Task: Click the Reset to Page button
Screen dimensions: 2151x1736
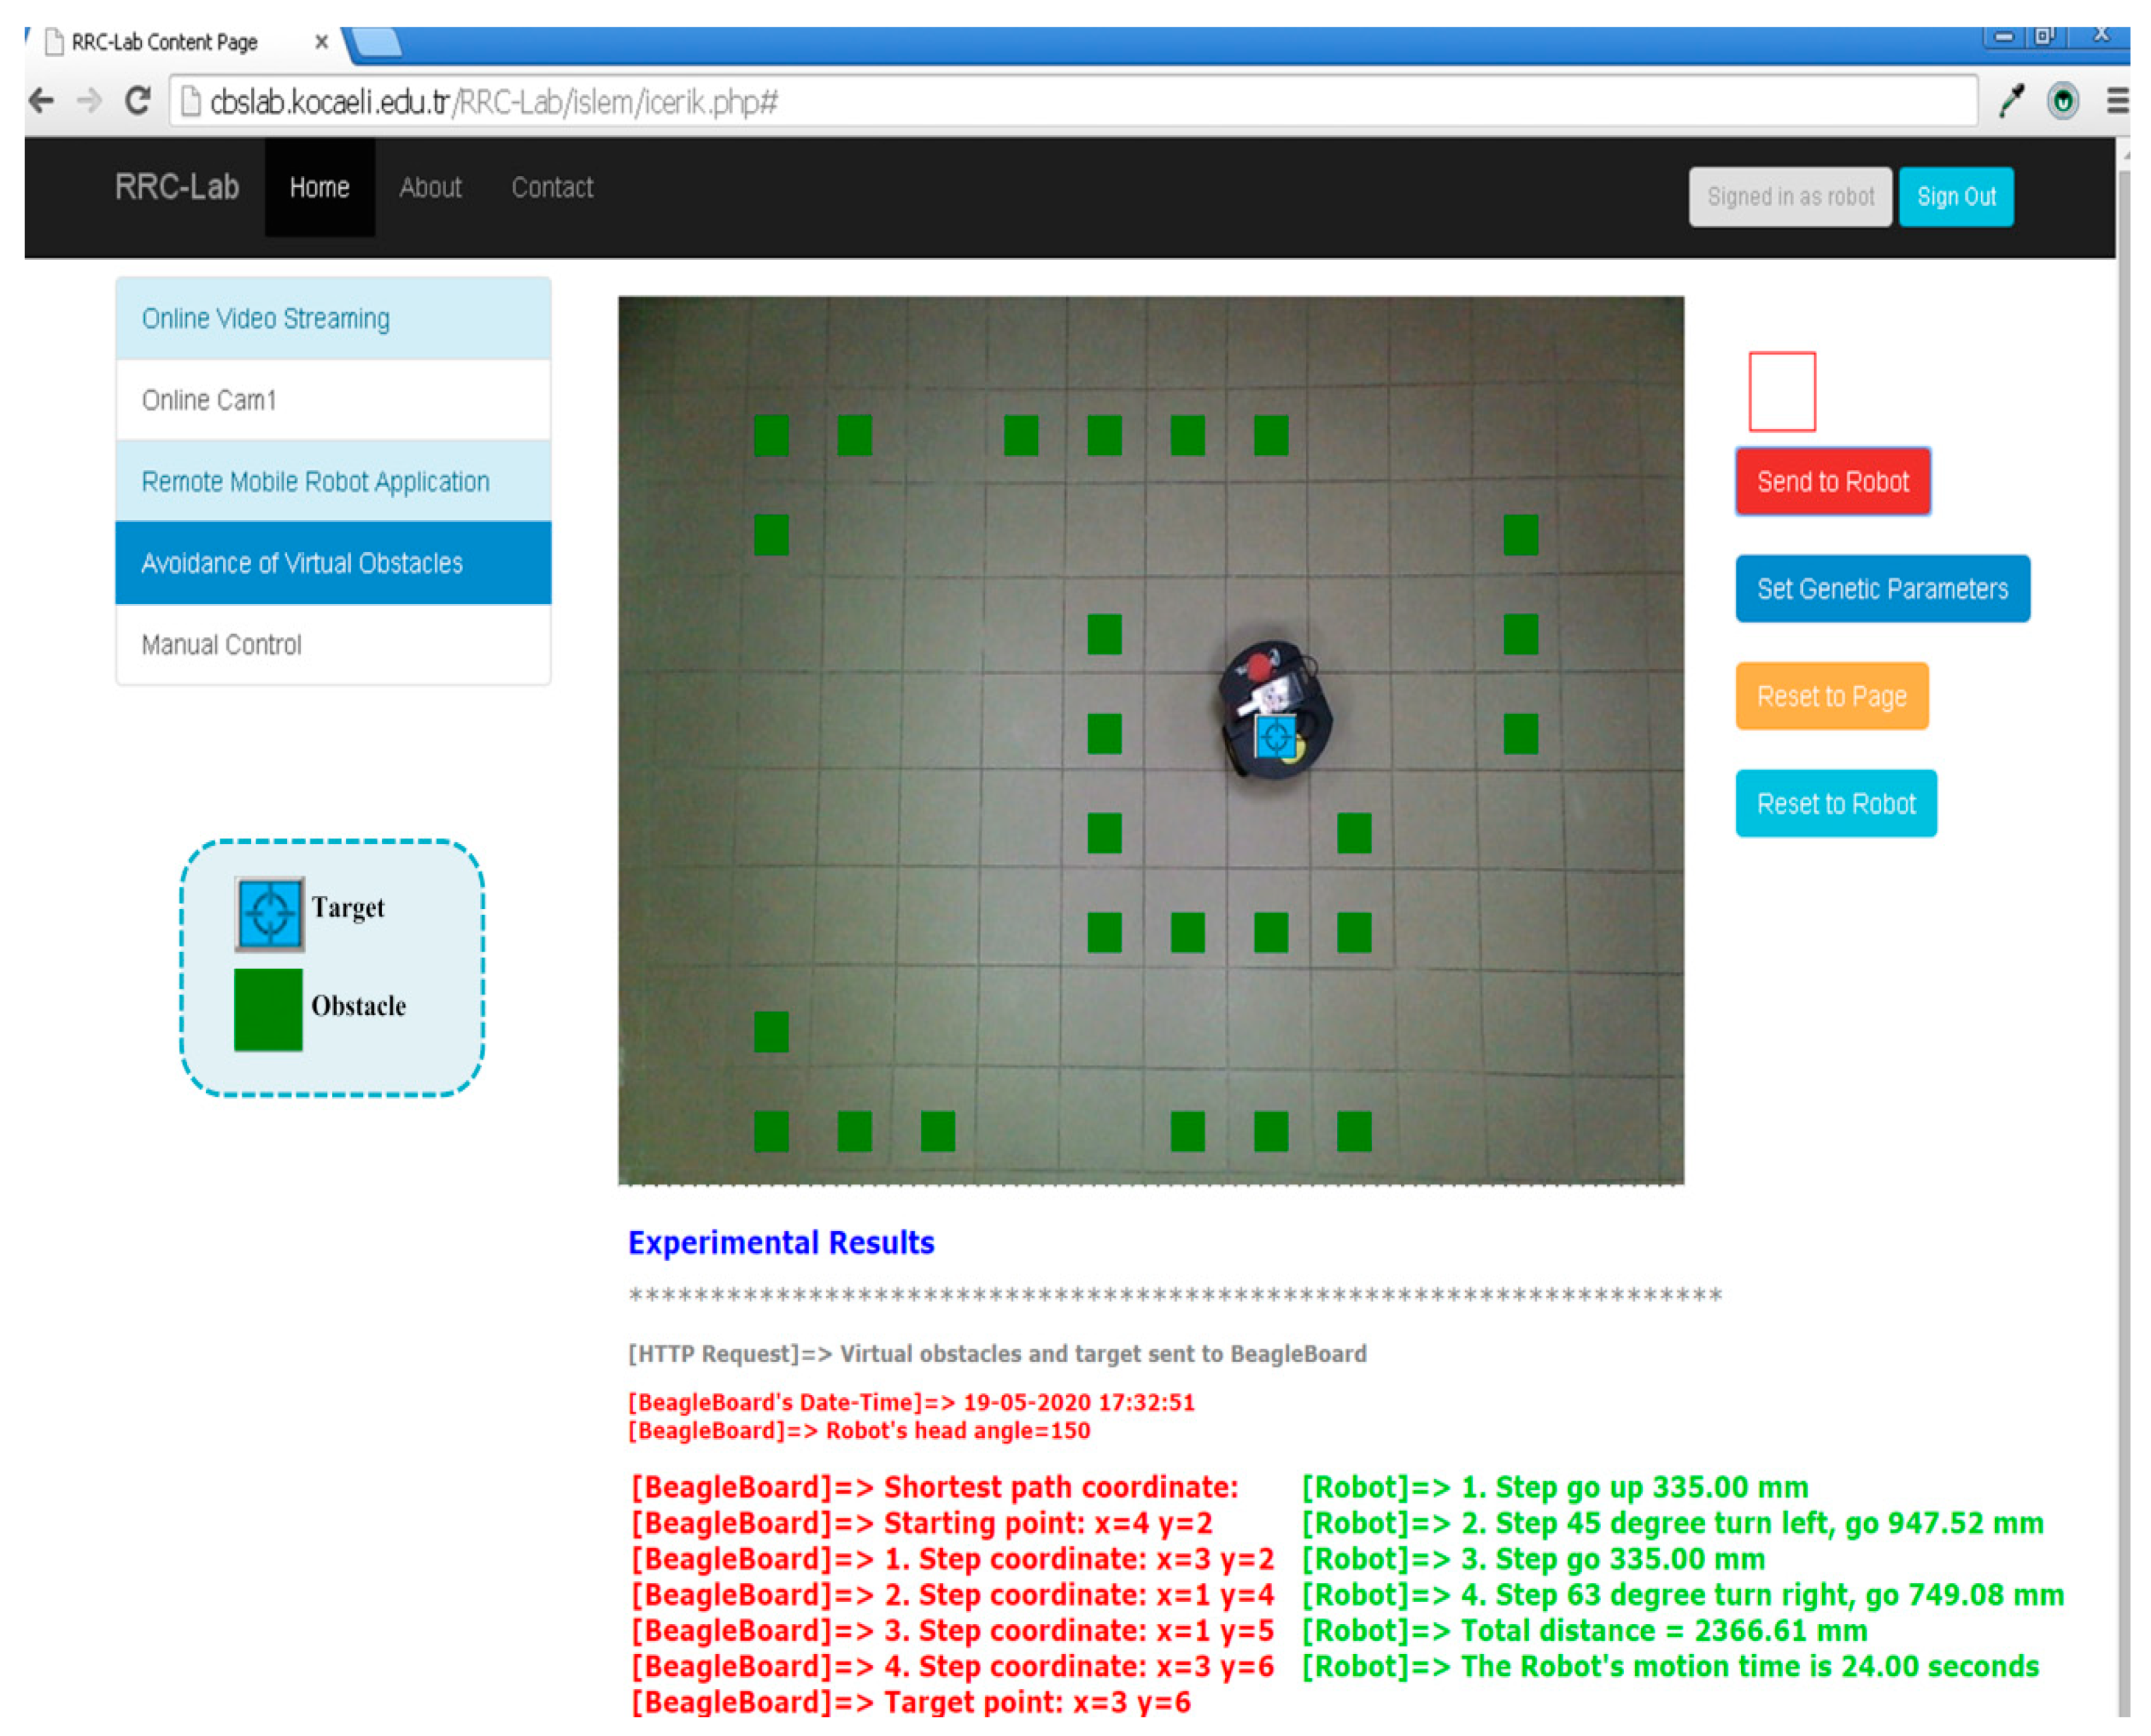Action: coord(1832,696)
